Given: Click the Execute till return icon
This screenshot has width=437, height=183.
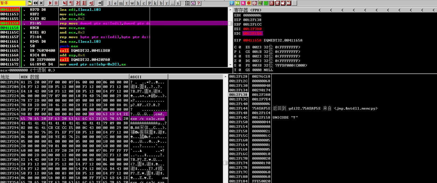Looking at the screenshot, I should (91, 3).
